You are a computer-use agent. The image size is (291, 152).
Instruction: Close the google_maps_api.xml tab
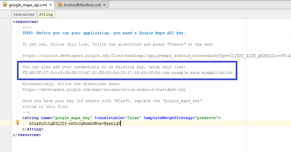(x=51, y=5)
